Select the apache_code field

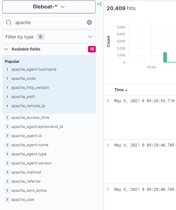point(23,78)
